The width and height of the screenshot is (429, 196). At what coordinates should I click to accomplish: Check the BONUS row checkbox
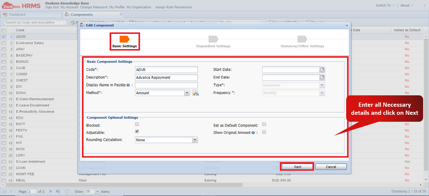tap(3, 62)
